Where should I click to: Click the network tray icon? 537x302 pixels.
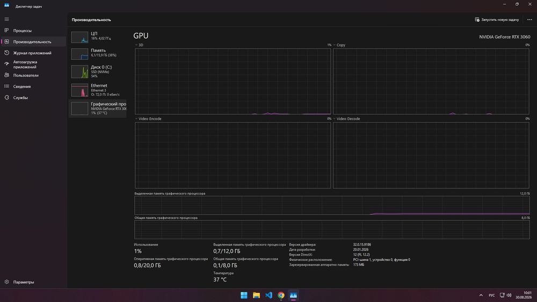[x=502, y=295]
